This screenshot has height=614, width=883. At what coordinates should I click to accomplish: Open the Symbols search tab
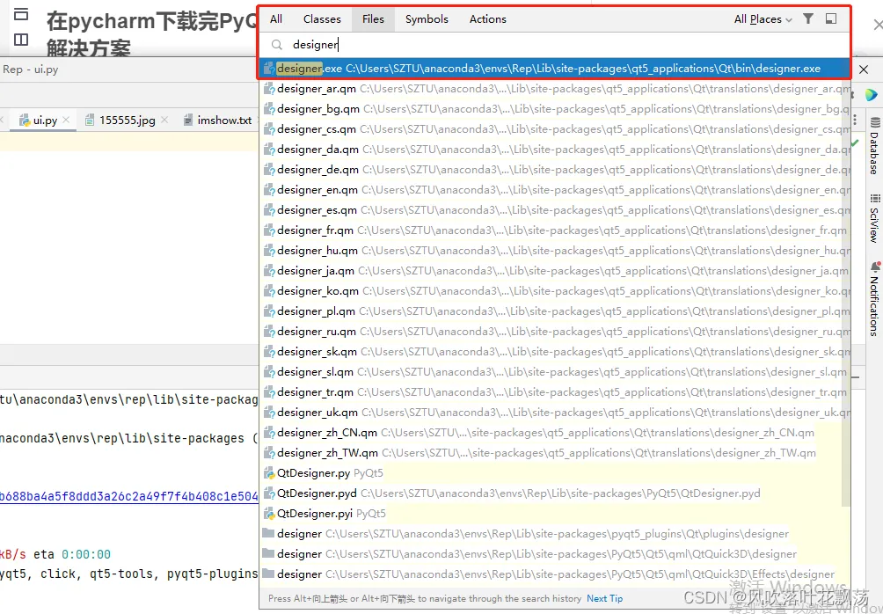pyautogui.click(x=427, y=19)
